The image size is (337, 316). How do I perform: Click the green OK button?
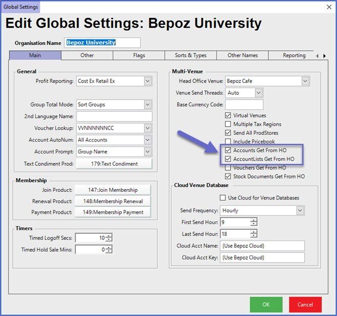[x=266, y=304]
